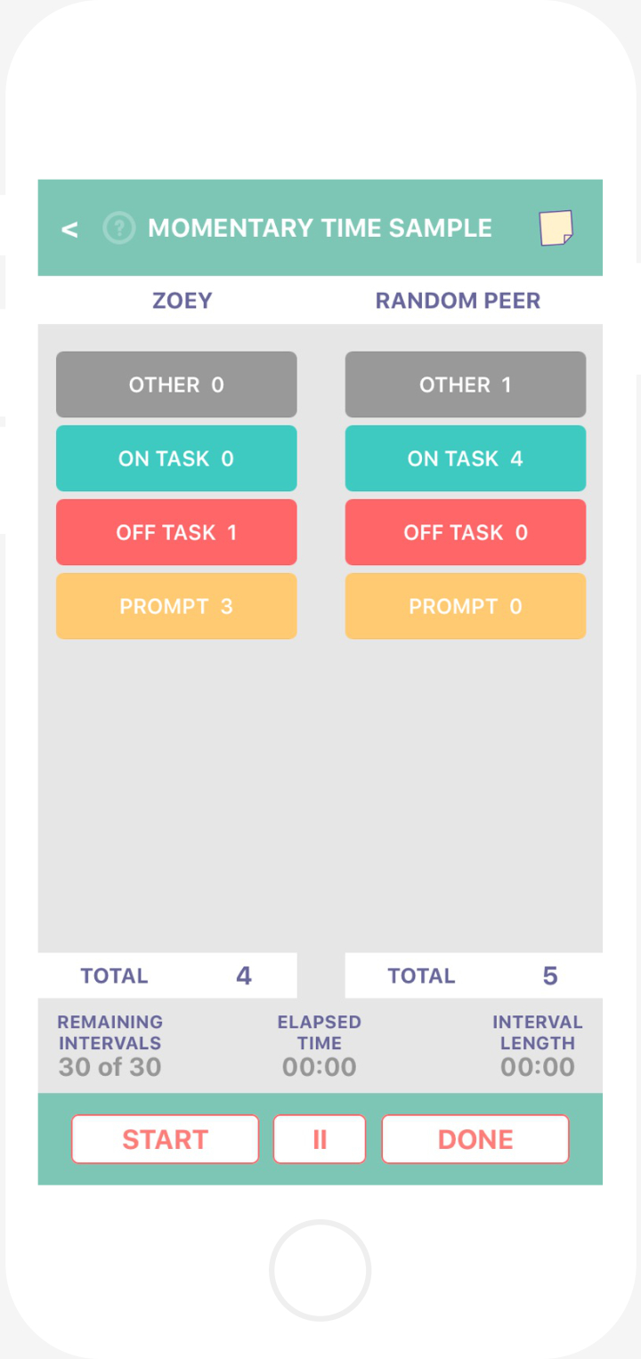641x1359 pixels.
Task: Tap the back arrow in header
Action: pos(69,229)
